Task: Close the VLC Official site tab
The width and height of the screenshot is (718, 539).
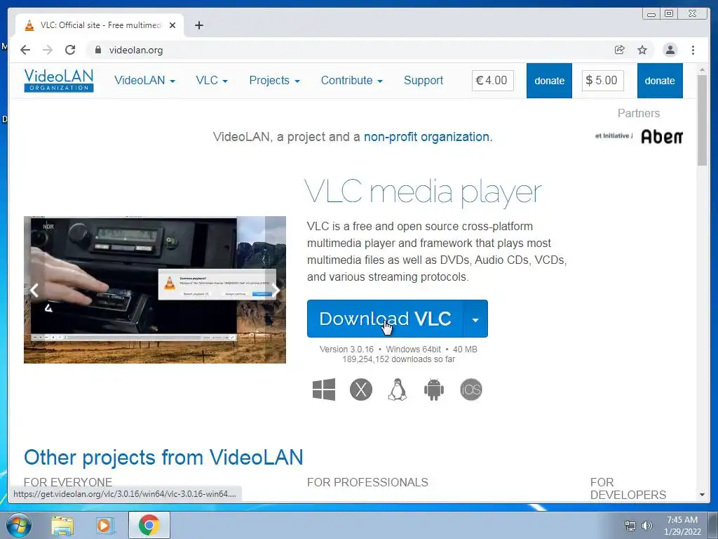Action: (x=172, y=25)
